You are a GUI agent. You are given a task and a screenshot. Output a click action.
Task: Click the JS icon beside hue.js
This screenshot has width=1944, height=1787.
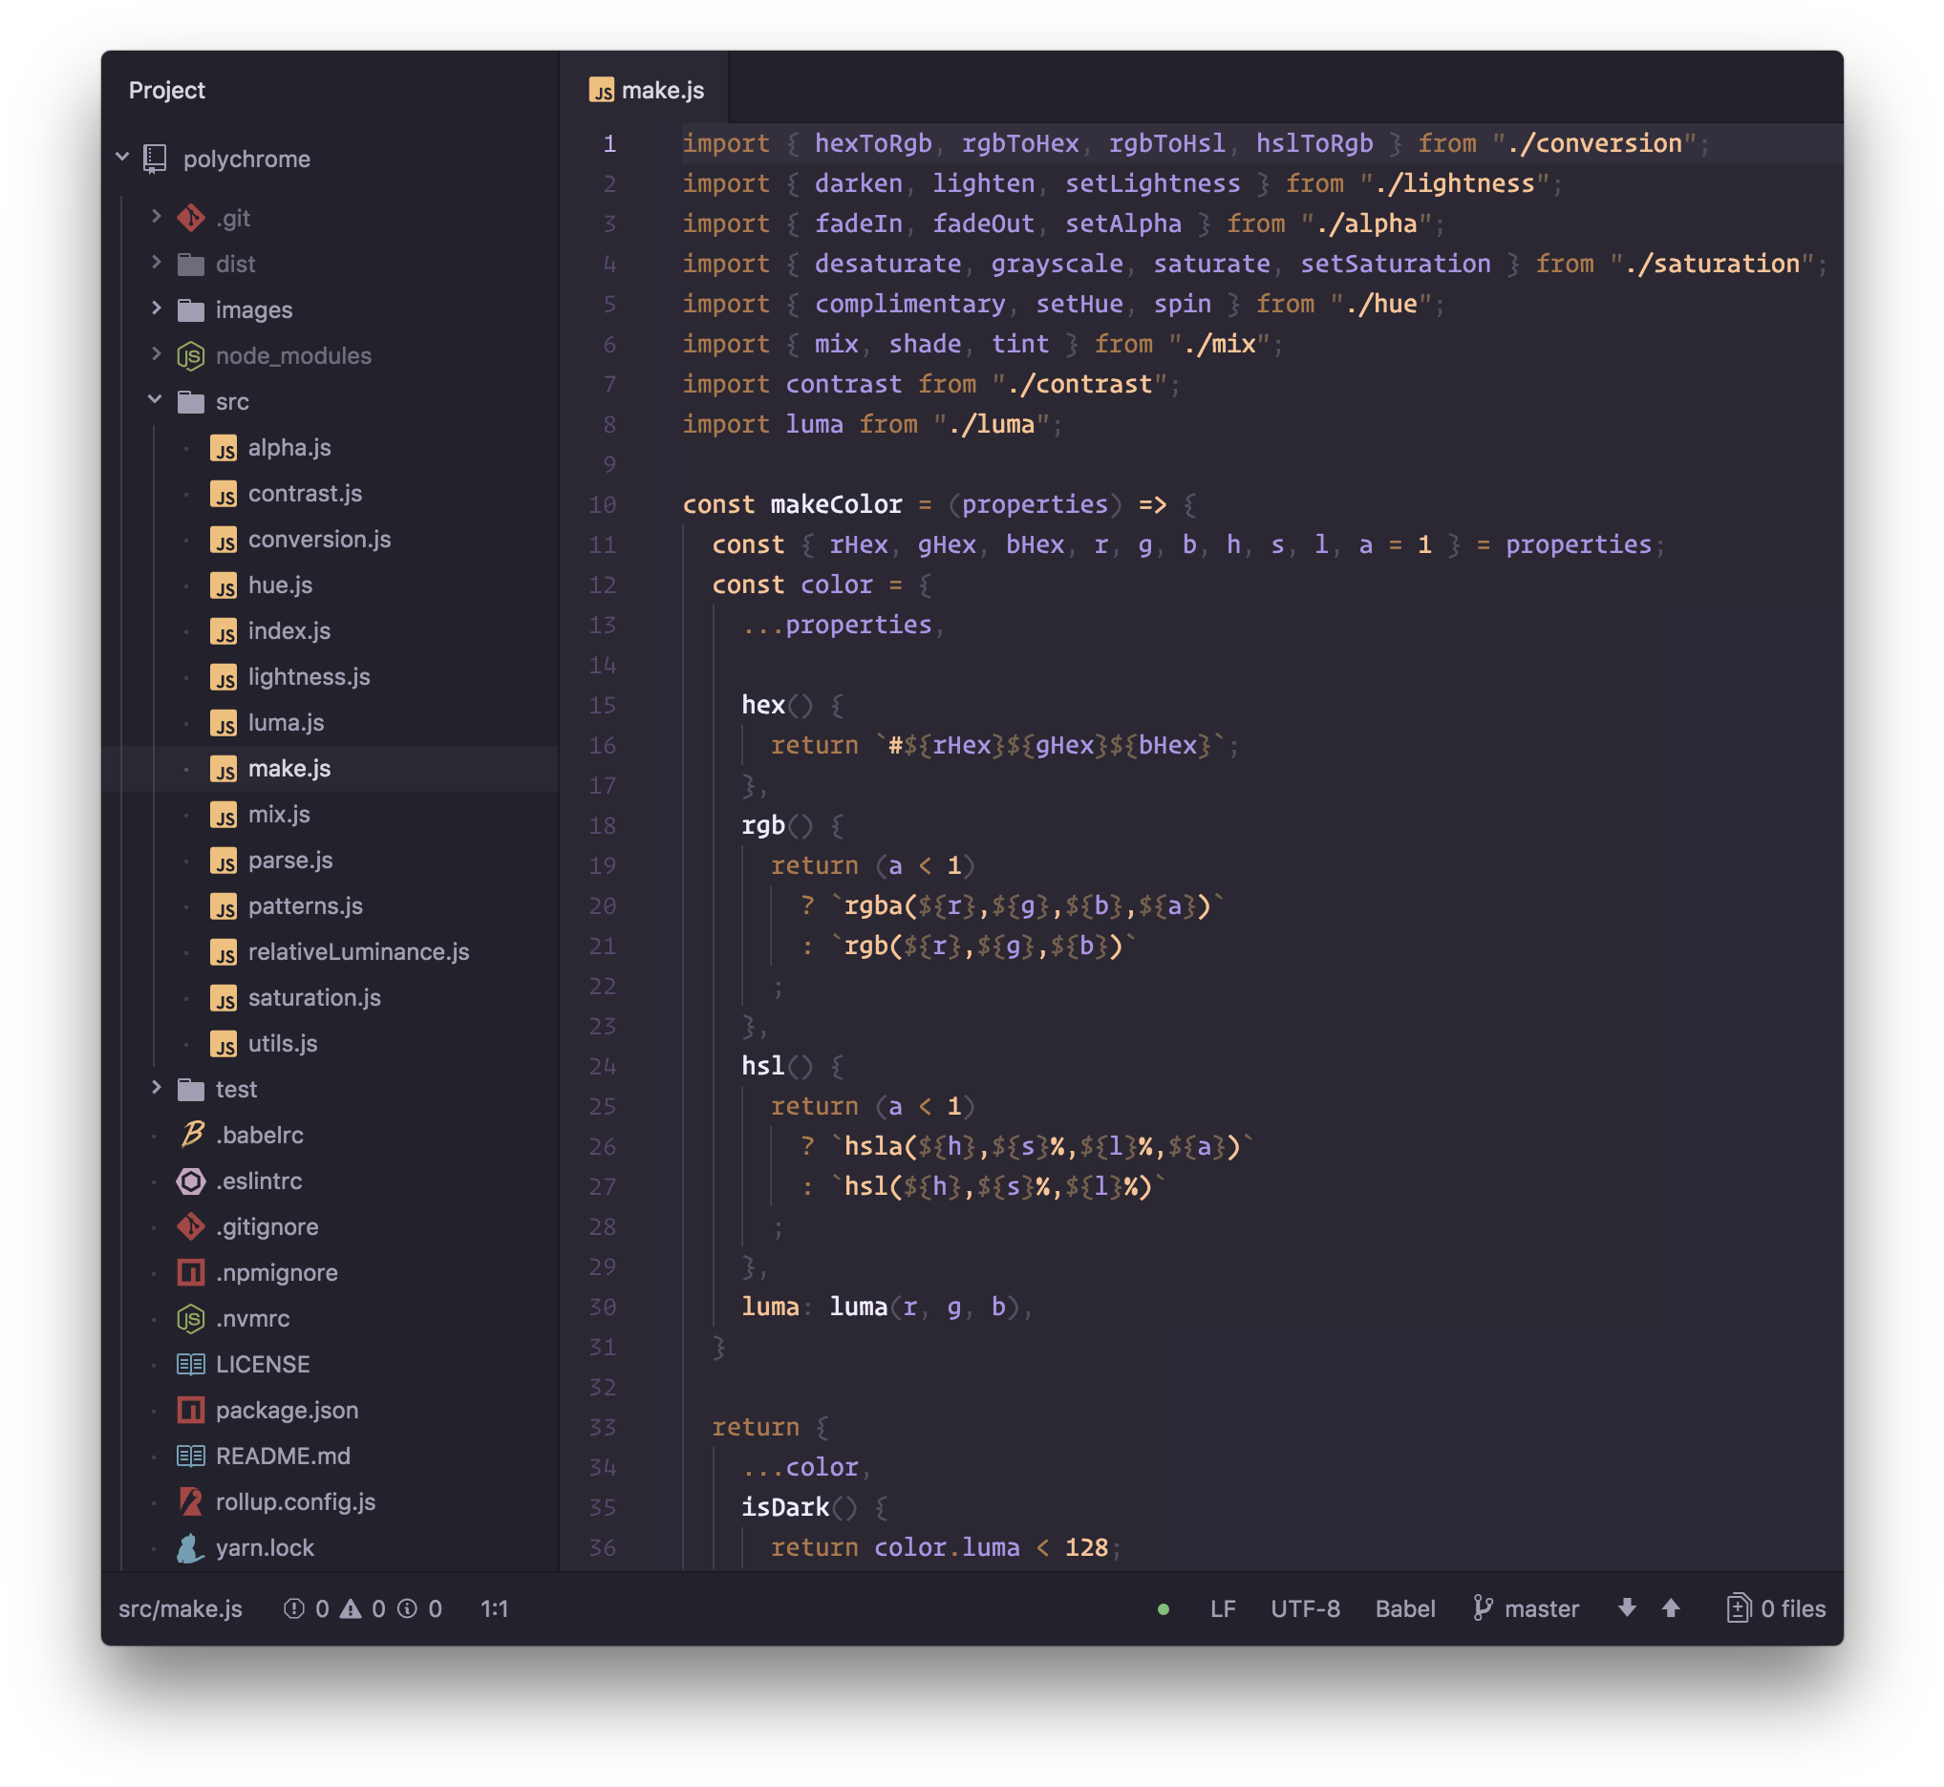(x=224, y=585)
